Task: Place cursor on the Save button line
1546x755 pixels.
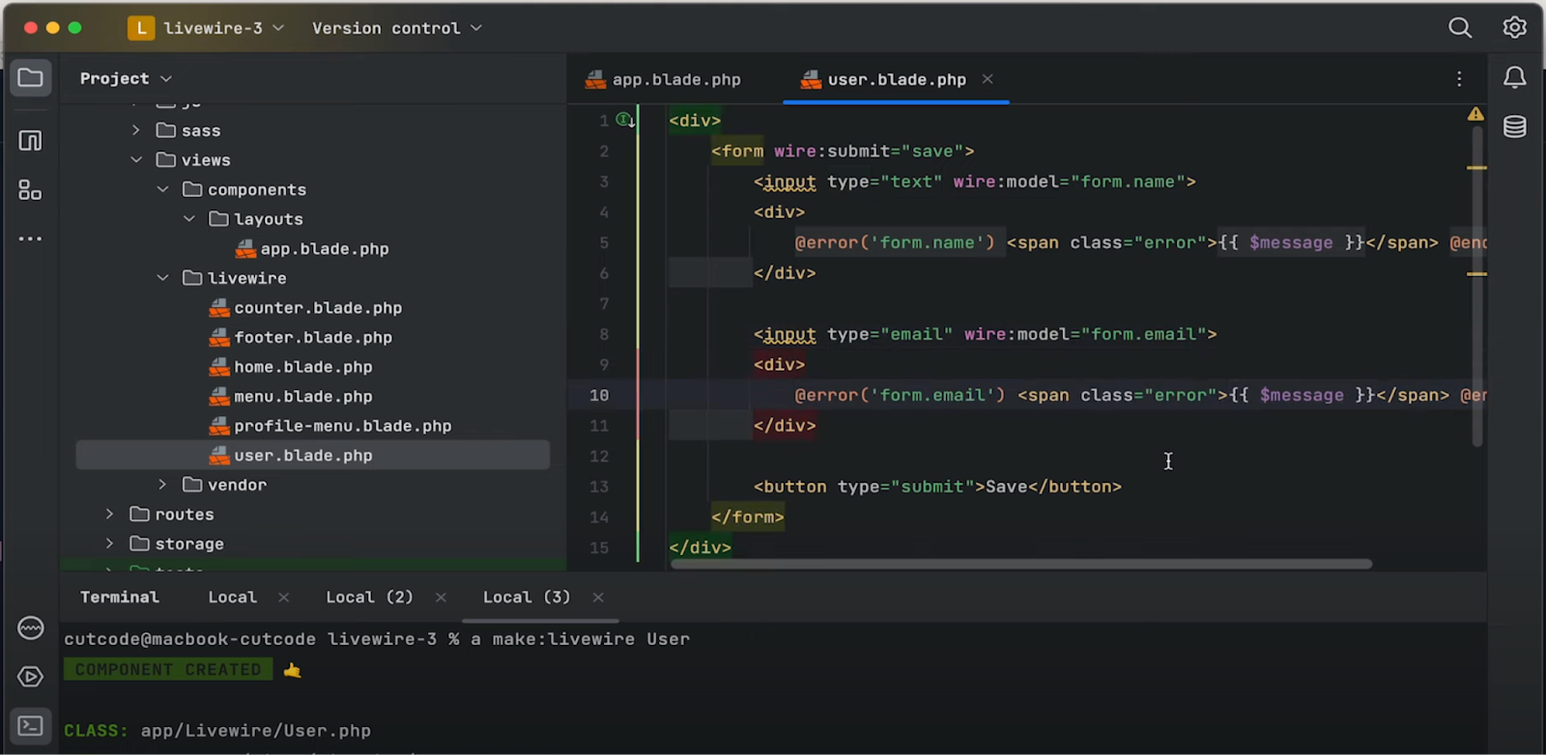Action: tap(937, 487)
